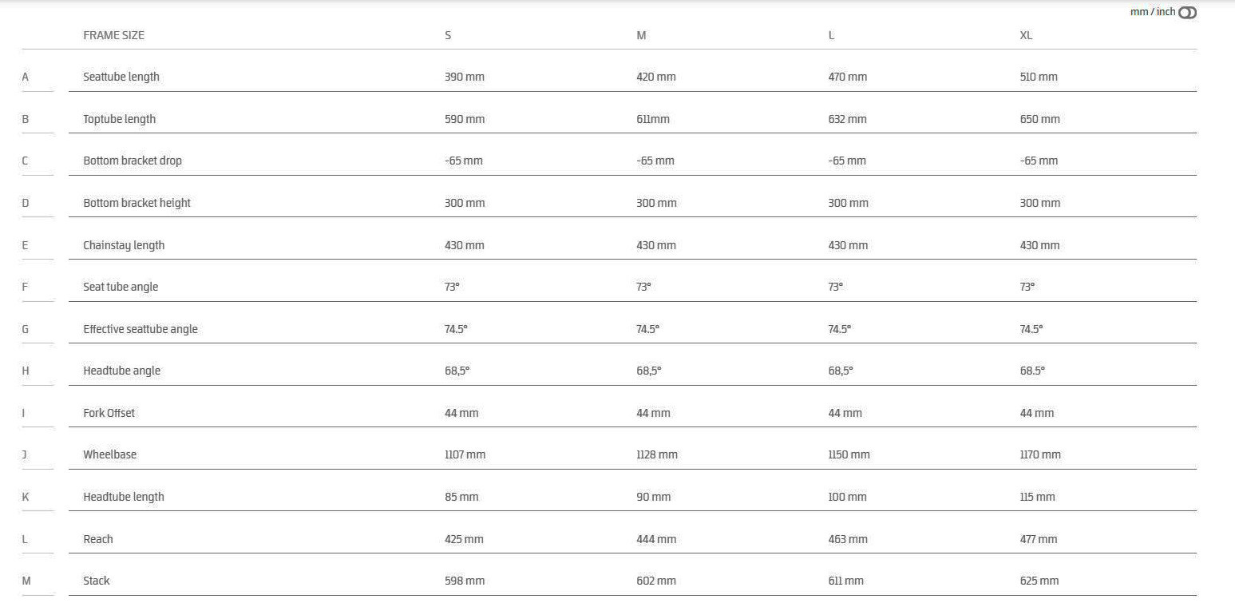This screenshot has height=603, width=1235.
Task: Click the Fork Offset row label
Action: pyautogui.click(x=109, y=413)
